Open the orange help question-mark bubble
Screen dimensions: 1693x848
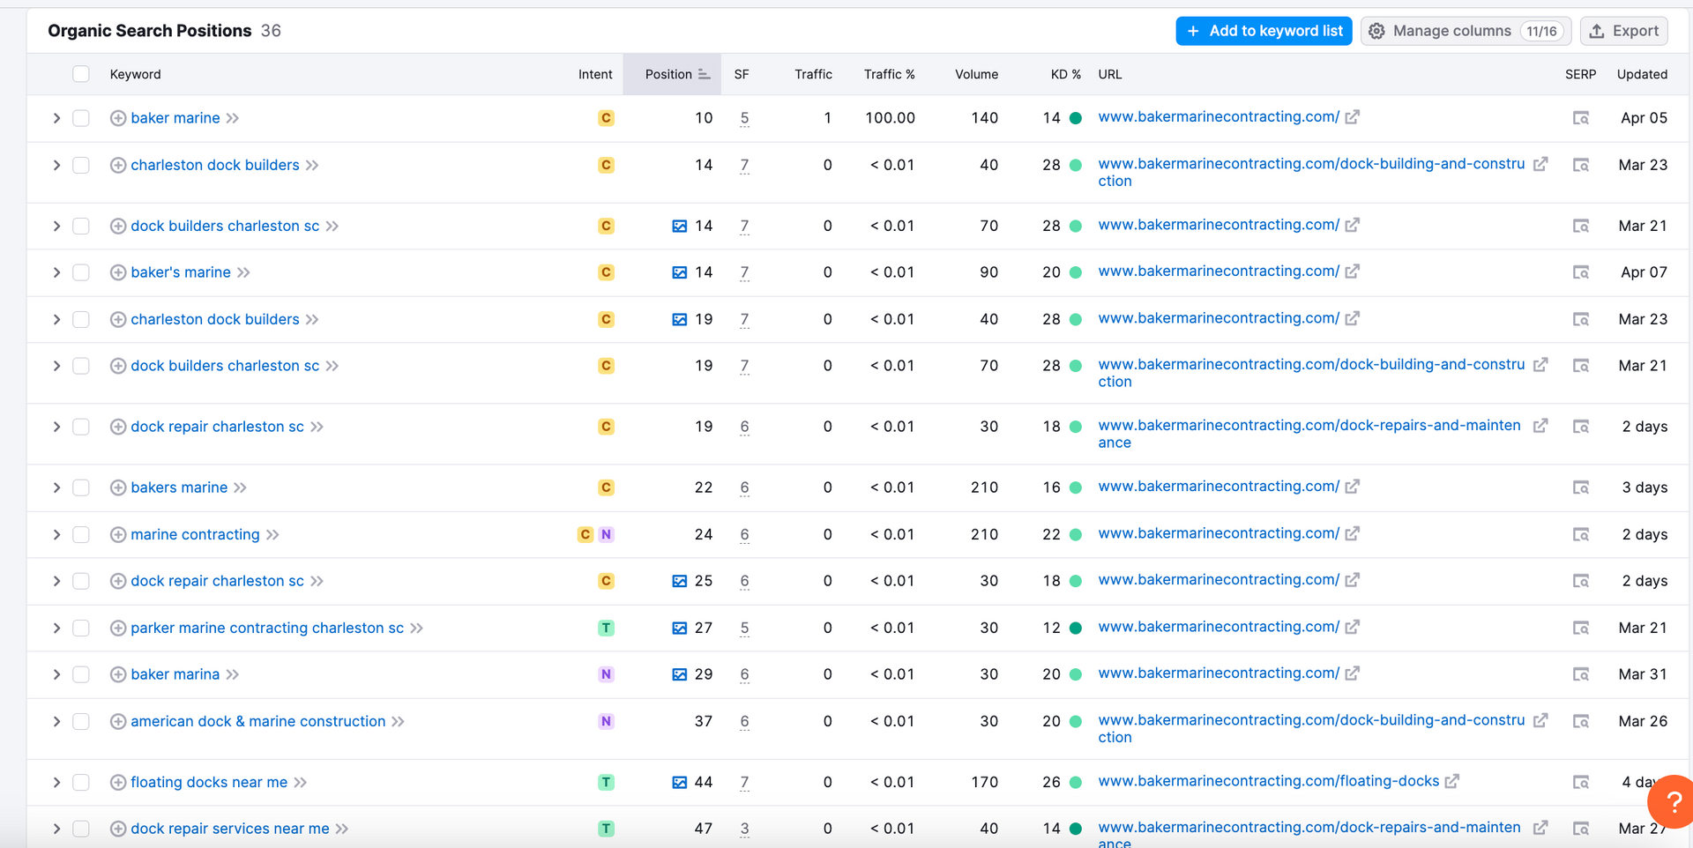(1672, 802)
